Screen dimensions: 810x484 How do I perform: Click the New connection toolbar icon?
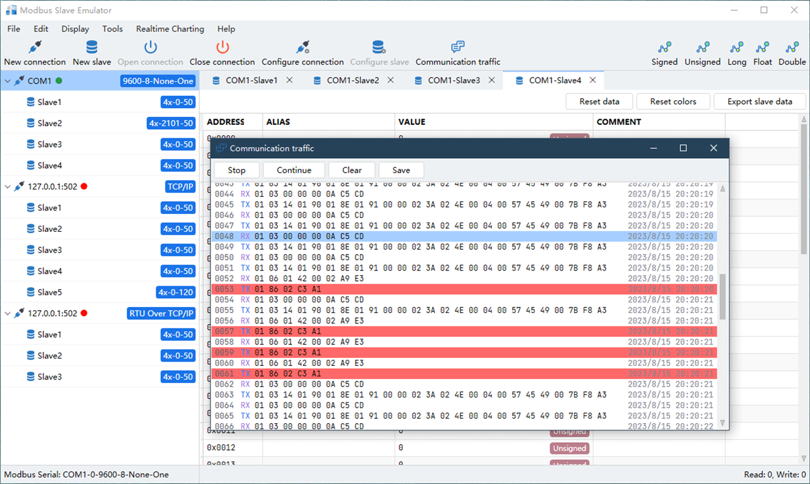[35, 47]
